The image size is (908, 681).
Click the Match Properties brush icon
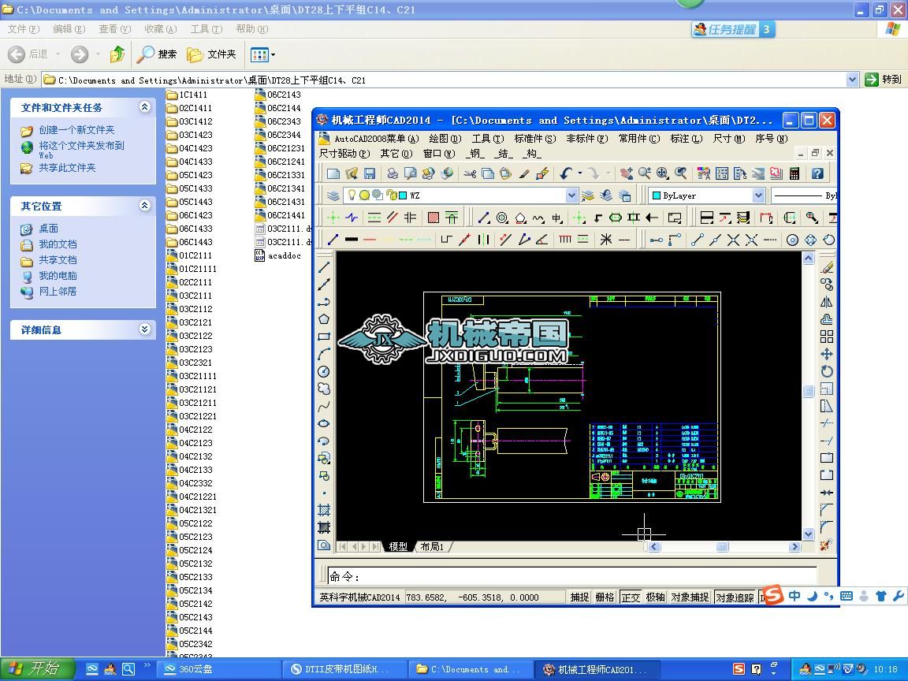tap(524, 173)
